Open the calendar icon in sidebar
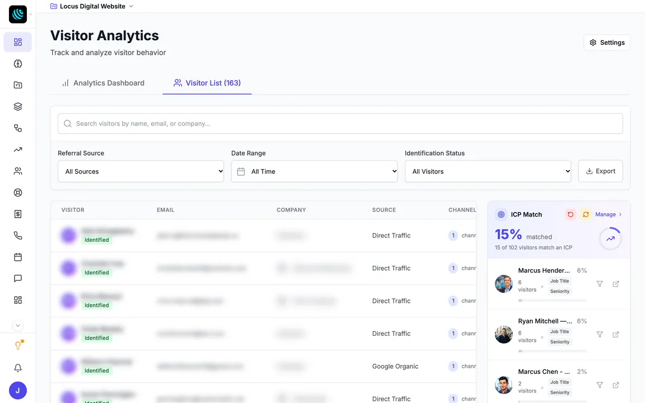The image size is (645, 403). [x=18, y=257]
